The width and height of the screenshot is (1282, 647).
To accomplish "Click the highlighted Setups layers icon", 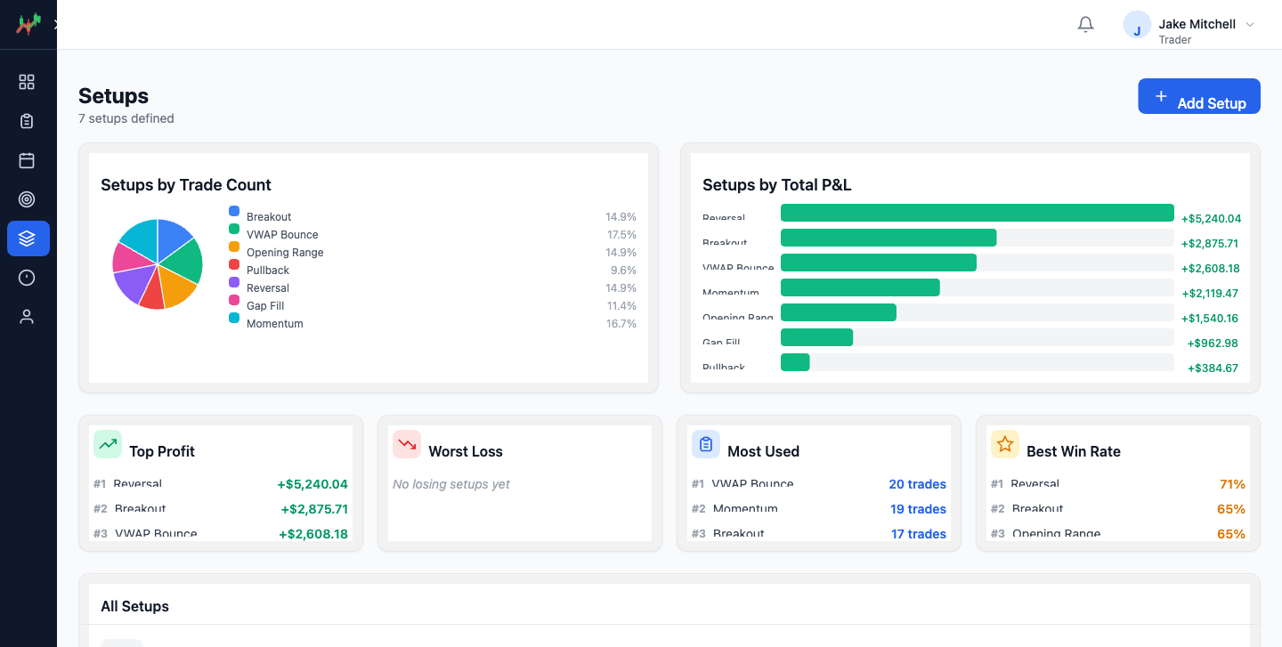I will click(27, 239).
